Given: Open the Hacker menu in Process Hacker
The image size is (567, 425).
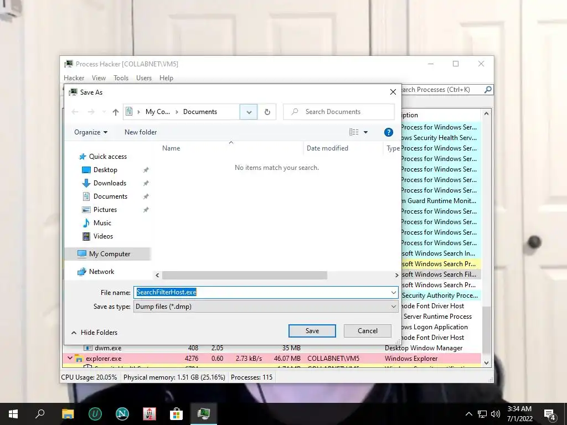Looking at the screenshot, I should (74, 78).
